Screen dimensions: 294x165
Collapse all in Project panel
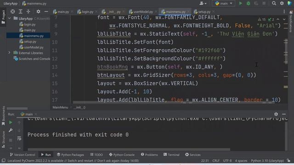28,11
